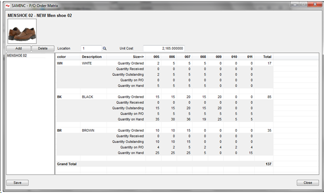Viewport: 324px width, 193px height.
Task: Click the Save button
Action: (x=18, y=183)
